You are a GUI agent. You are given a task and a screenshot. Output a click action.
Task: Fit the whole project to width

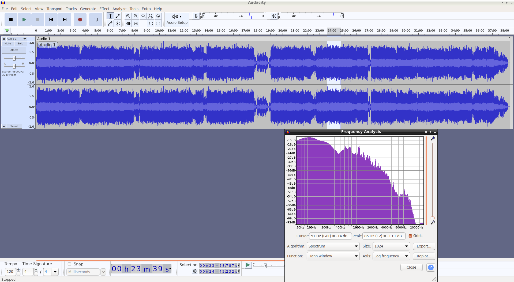(151, 16)
